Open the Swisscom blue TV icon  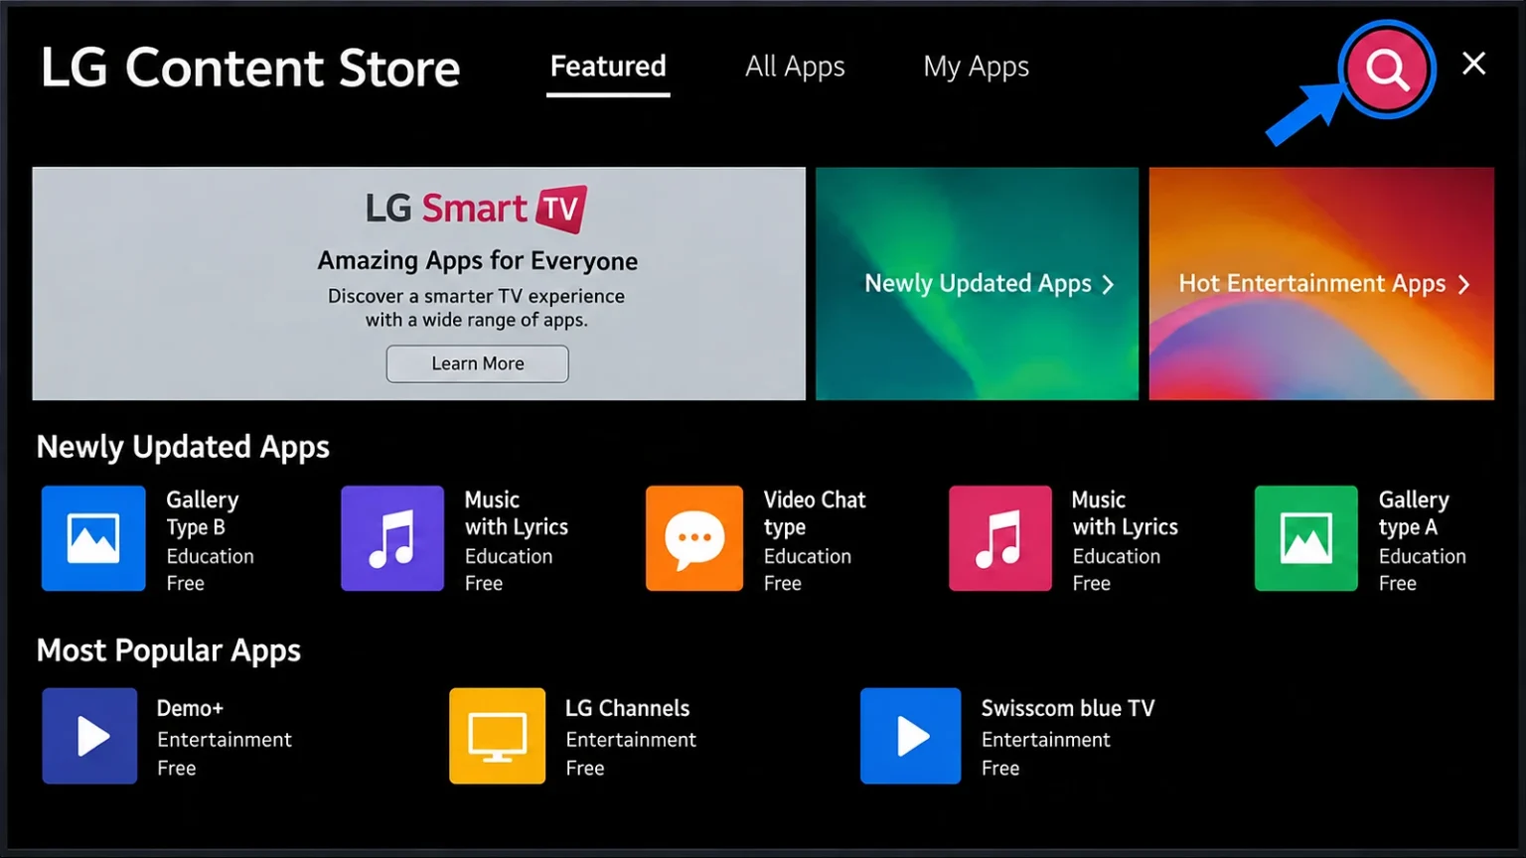[x=910, y=736]
